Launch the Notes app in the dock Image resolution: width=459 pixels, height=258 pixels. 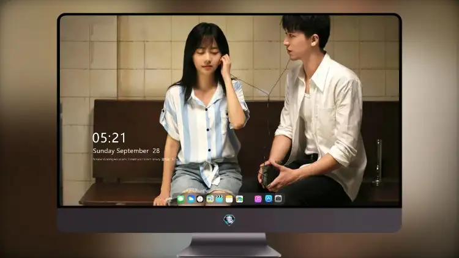[x=229, y=199]
